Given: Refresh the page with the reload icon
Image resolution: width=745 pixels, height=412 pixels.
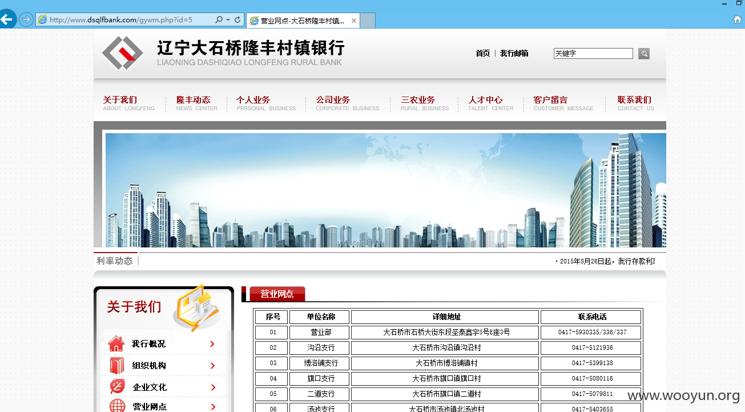Looking at the screenshot, I should point(237,19).
